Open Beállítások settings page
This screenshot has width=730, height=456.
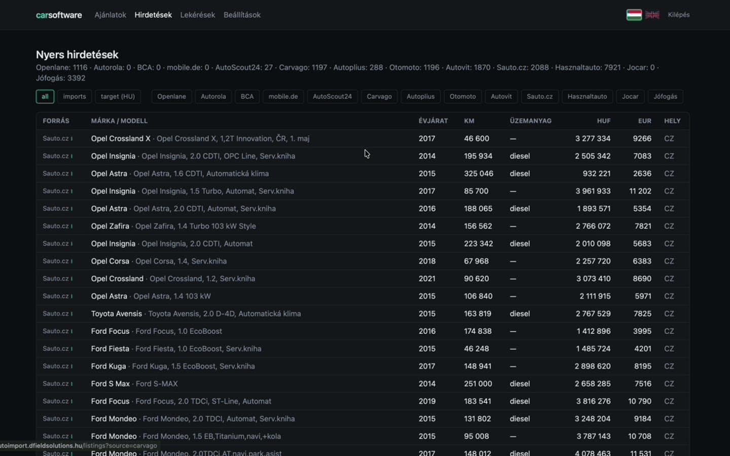pos(242,15)
